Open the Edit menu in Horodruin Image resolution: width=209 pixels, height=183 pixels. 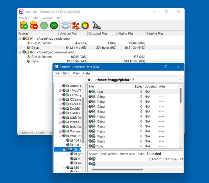35,18
